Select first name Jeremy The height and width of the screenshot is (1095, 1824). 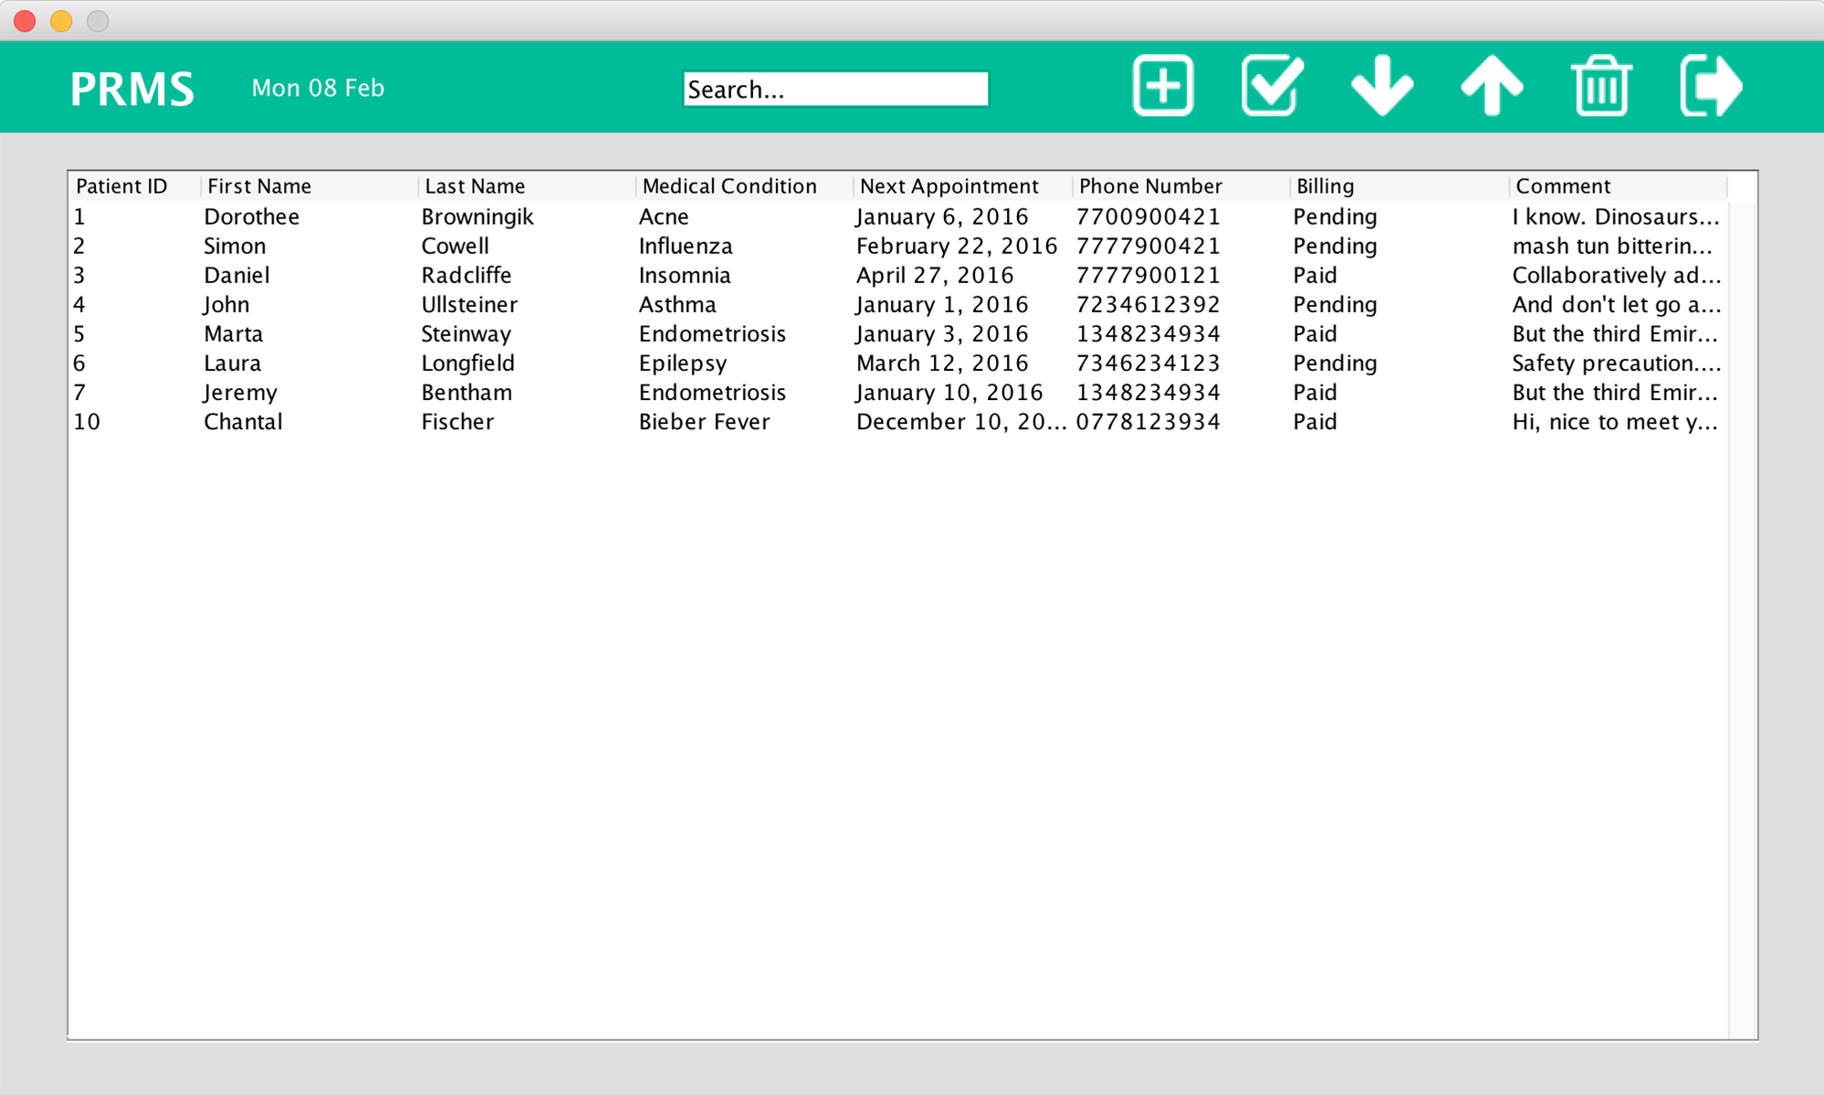pyautogui.click(x=239, y=393)
